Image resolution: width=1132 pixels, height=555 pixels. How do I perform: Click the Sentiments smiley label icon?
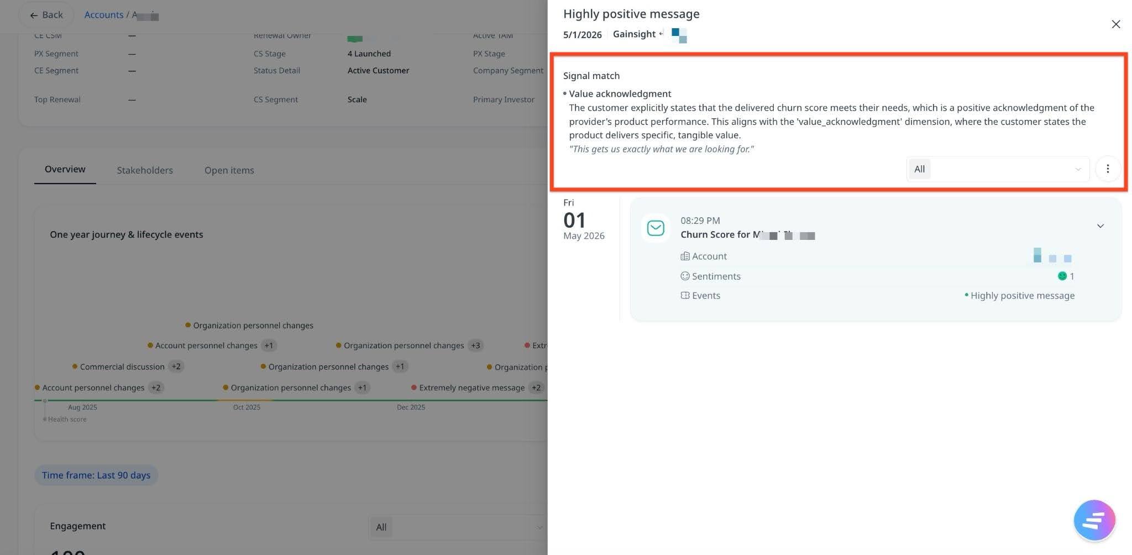(x=685, y=276)
